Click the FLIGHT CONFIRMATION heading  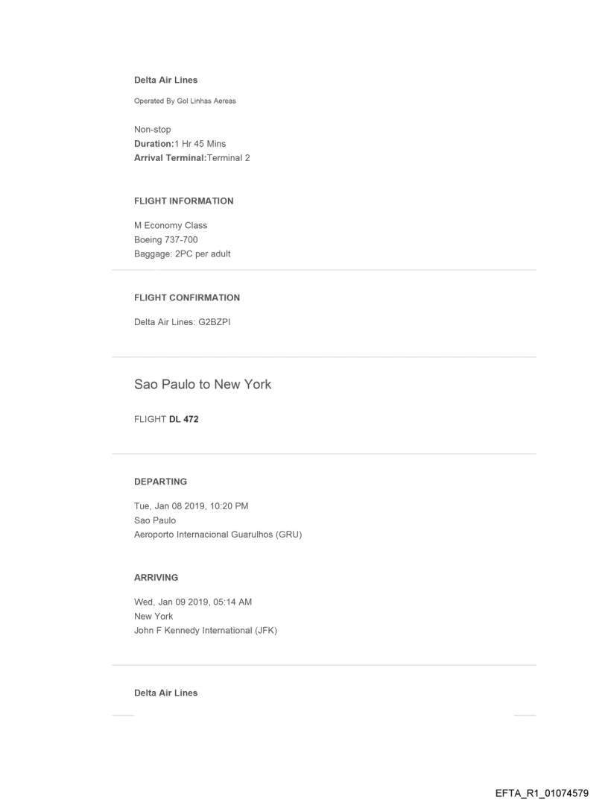186,297
